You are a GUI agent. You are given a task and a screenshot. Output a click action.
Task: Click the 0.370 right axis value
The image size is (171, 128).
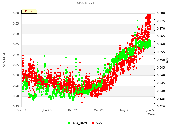pyautogui.click(x=161, y=29)
